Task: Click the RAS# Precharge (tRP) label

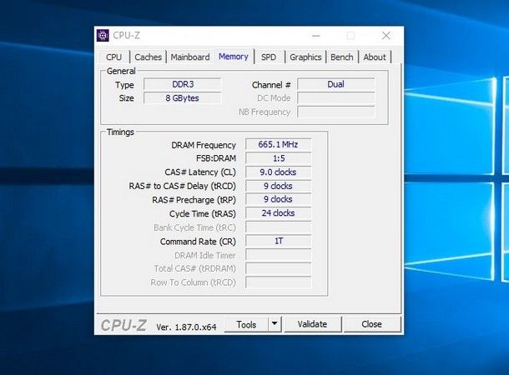Action: (x=194, y=200)
